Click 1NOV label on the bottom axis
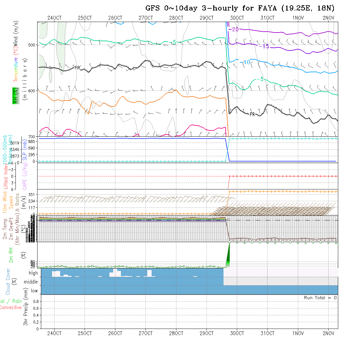341x341 pixels. point(298,333)
